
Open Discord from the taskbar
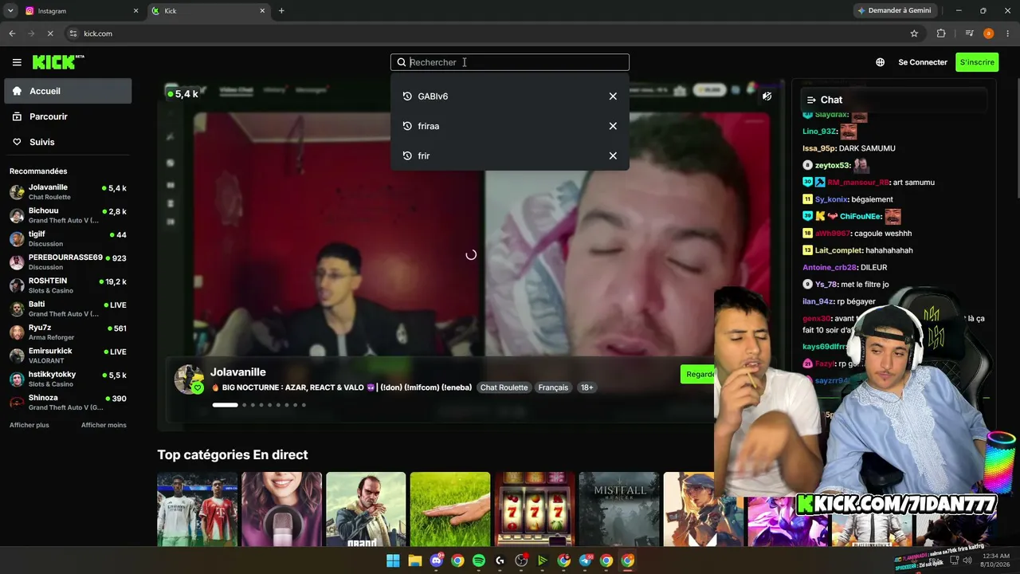(436, 560)
